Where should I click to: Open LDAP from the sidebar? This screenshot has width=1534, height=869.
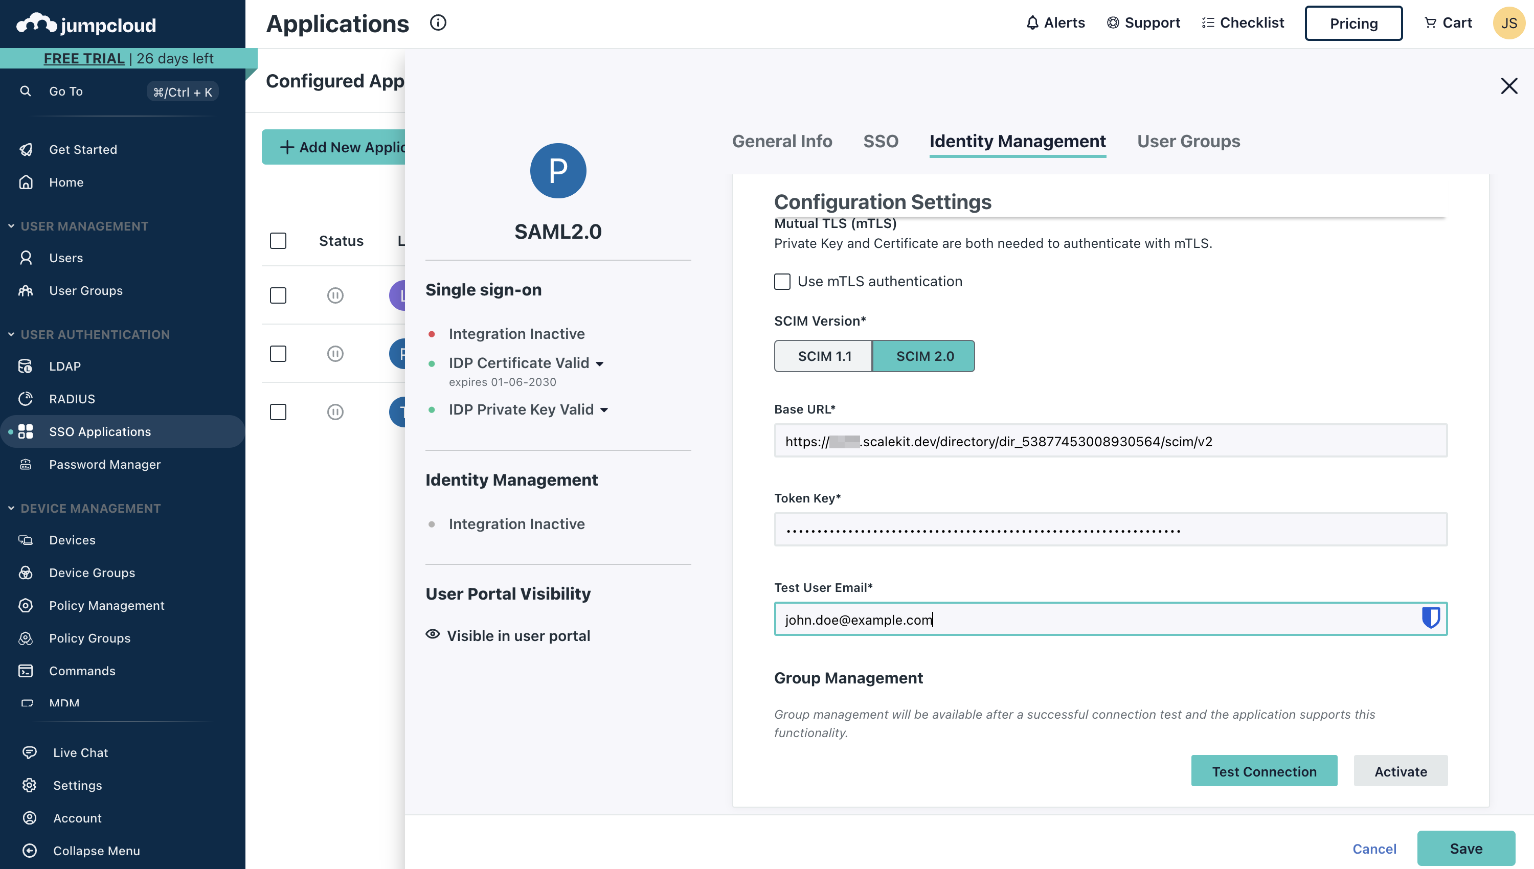click(64, 366)
